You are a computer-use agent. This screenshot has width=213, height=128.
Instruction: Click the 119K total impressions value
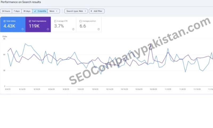pyautogui.click(x=34, y=26)
